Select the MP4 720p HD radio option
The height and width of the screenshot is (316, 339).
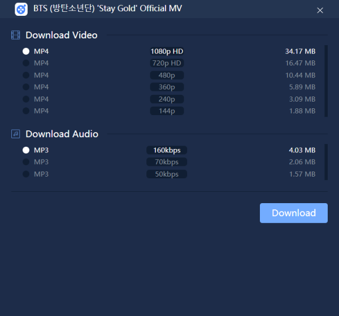coord(26,63)
